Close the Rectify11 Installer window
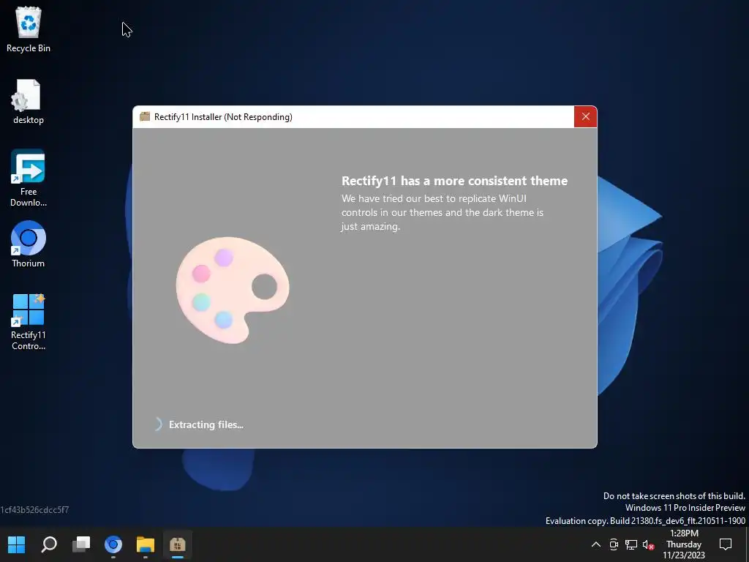The image size is (749, 562). tap(586, 116)
